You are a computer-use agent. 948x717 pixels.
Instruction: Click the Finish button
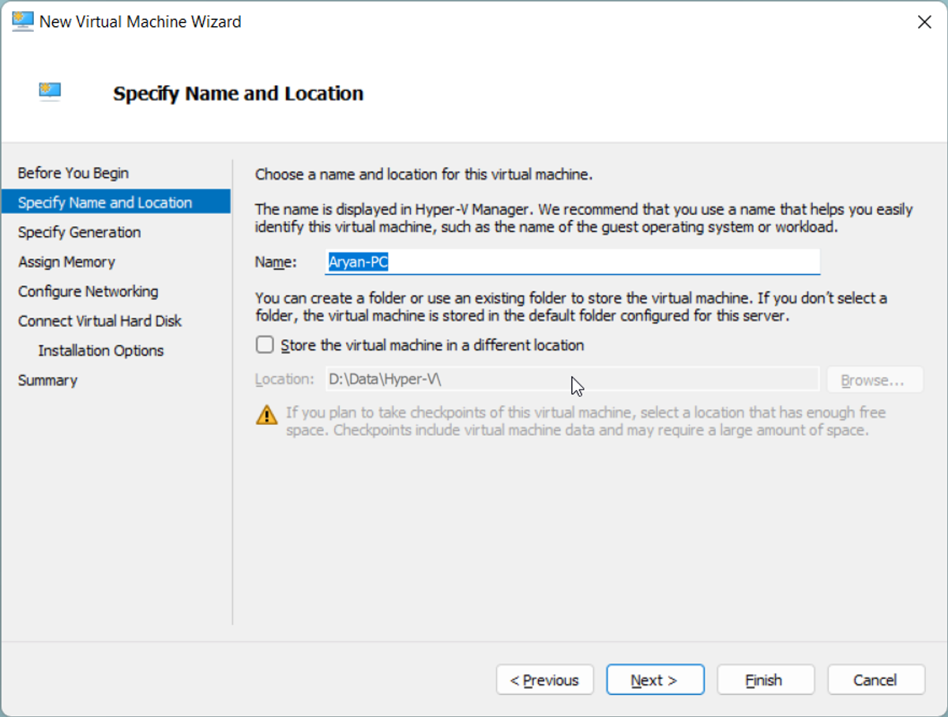(766, 680)
